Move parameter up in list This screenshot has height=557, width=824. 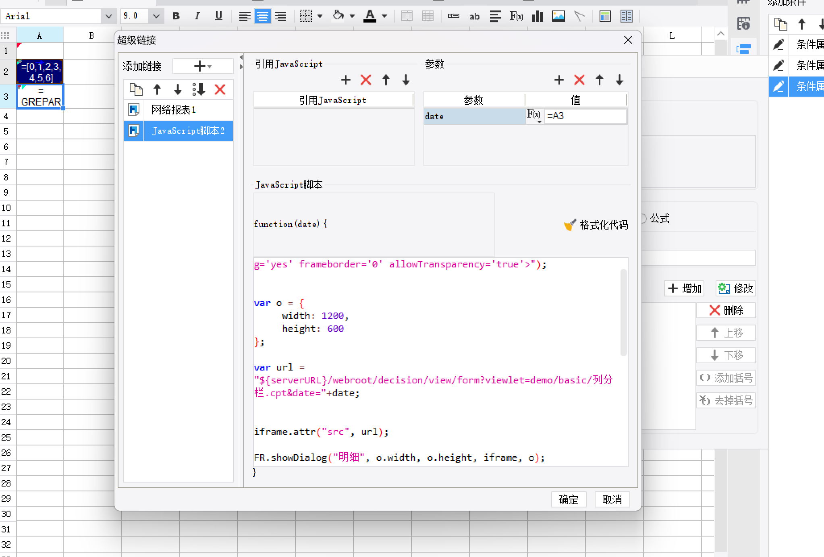[600, 80]
